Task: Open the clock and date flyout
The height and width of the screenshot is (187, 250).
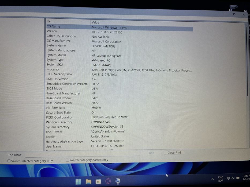Action: coord(246,177)
